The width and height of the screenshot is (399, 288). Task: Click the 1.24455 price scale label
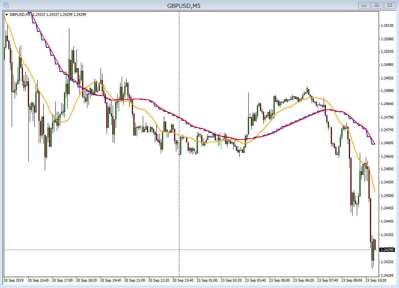pos(387,208)
